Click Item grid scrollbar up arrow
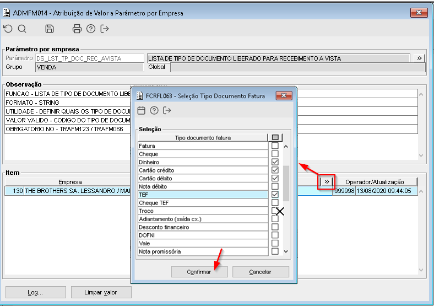The width and height of the screenshot is (434, 306). tap(421, 191)
